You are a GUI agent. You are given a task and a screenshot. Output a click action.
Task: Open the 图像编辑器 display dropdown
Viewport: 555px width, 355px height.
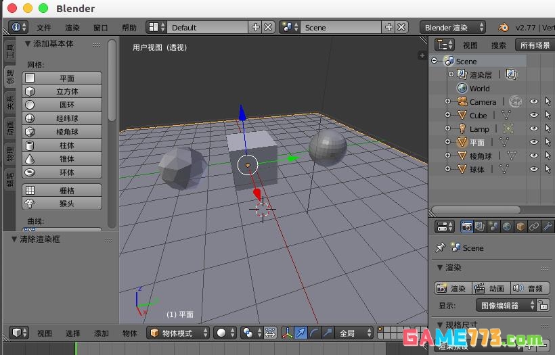[x=506, y=305]
